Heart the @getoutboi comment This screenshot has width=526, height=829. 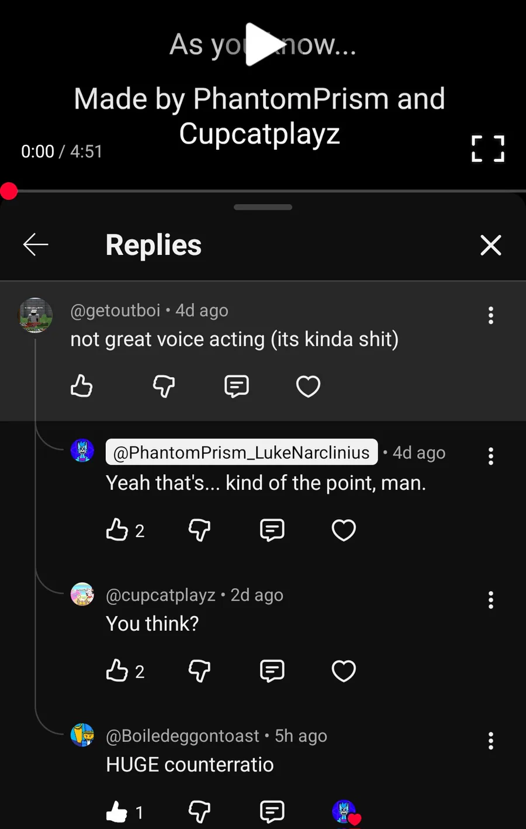[x=308, y=386]
